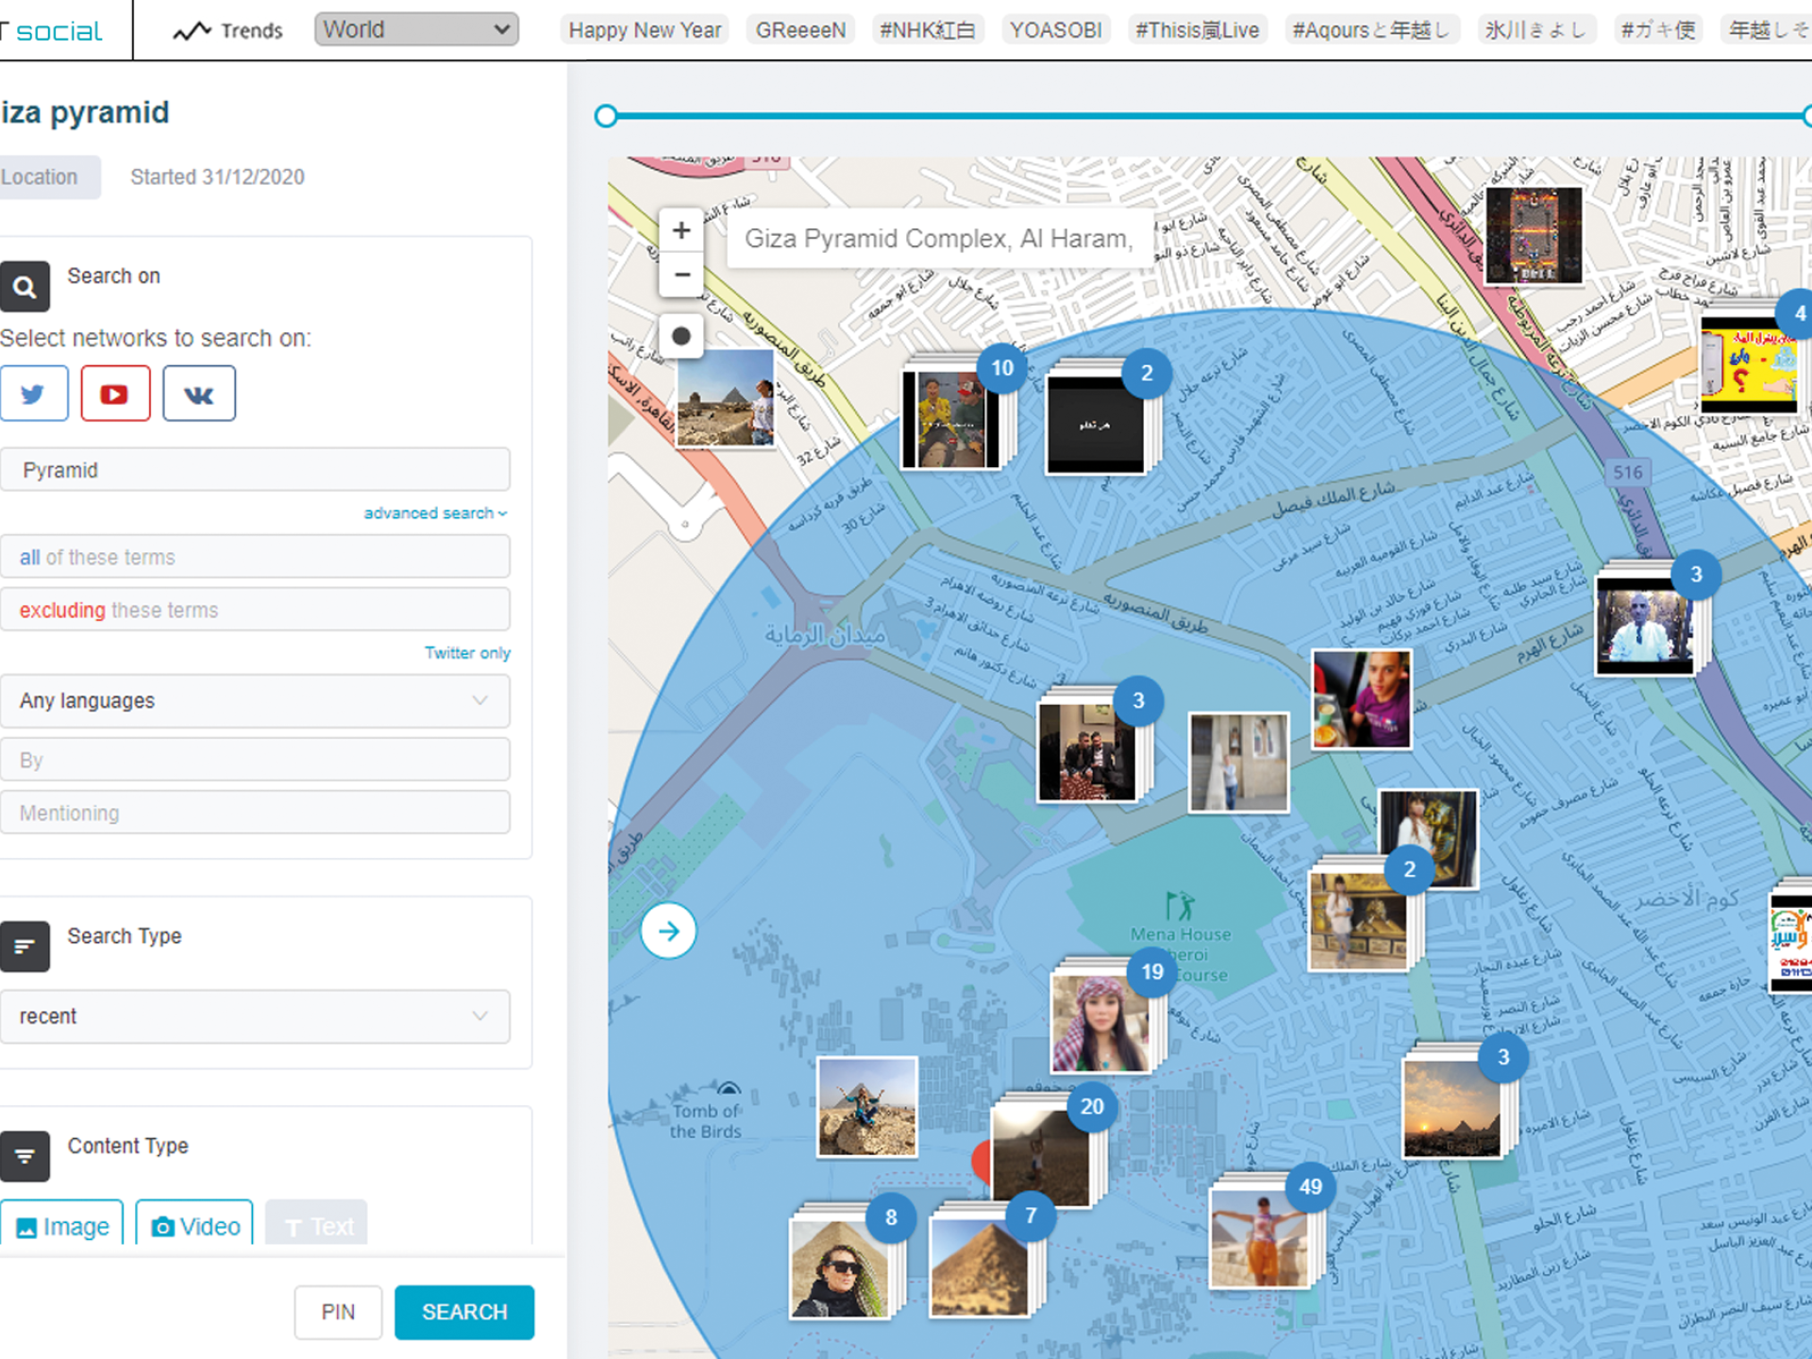The image size is (1812, 1359).
Task: Select the Happy New Year trend
Action: [645, 30]
